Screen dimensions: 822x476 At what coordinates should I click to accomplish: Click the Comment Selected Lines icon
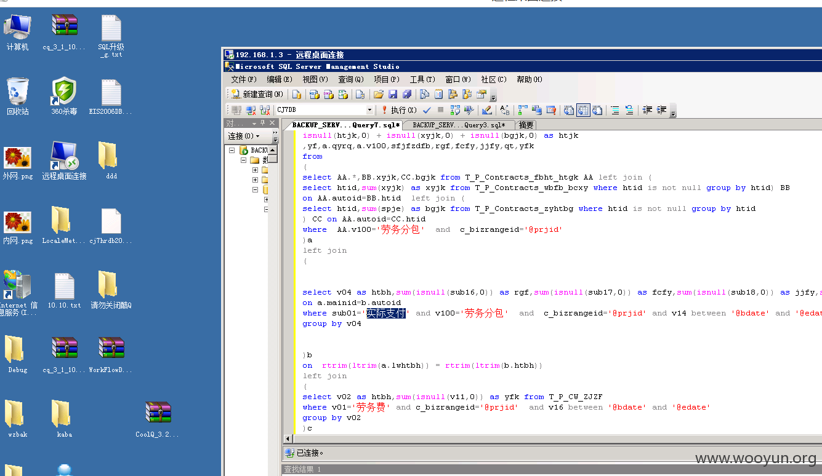(x=615, y=110)
